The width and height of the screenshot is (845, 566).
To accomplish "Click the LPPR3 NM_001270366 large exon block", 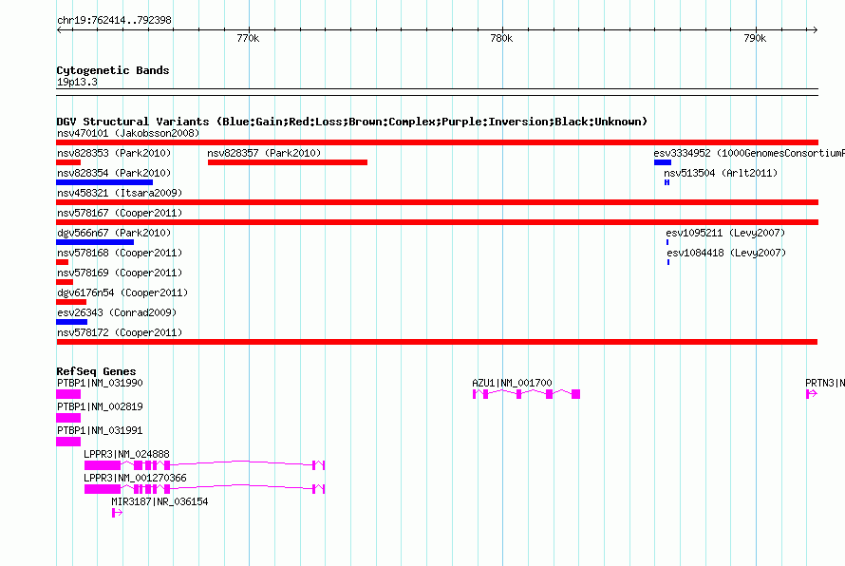I will click(x=103, y=489).
